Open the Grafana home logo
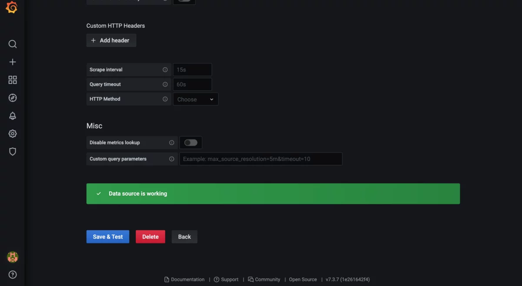 (12, 7)
